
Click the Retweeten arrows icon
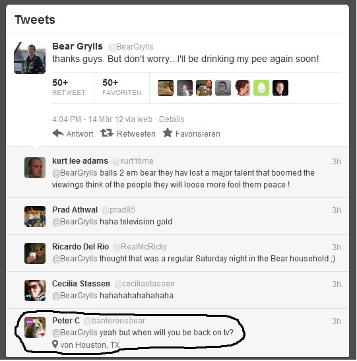click(107, 133)
